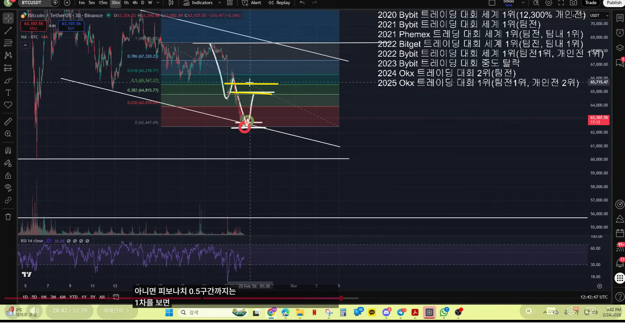Screen dimensions: 625x325
Task: Open the chart patterns tool
Action: coord(8,55)
